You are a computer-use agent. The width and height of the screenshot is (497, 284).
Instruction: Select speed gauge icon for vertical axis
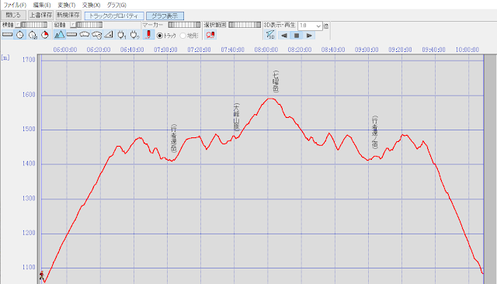point(84,34)
